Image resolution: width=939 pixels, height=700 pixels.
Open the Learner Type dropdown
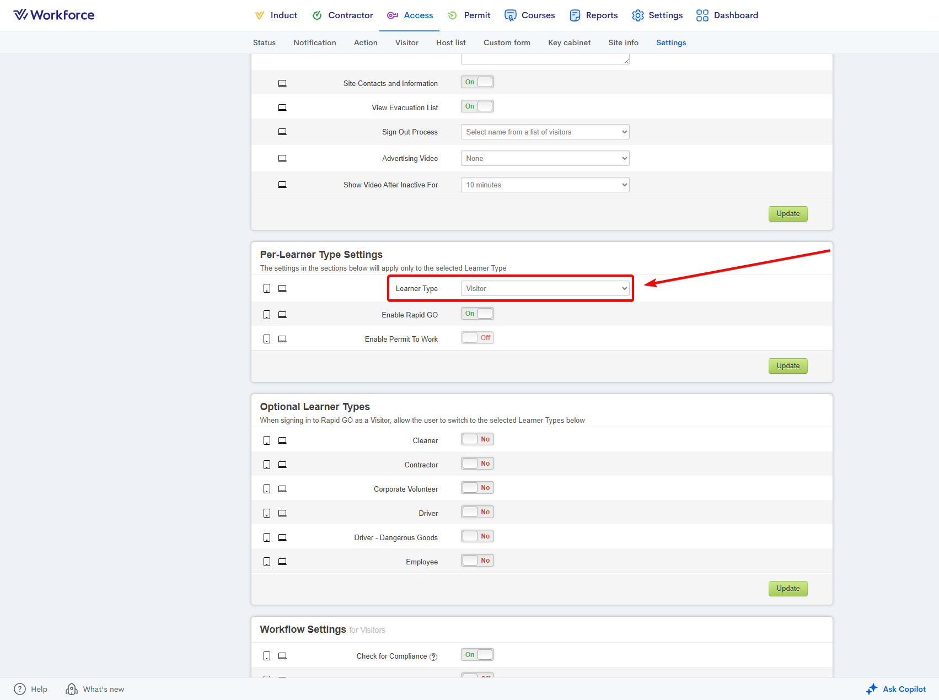(x=545, y=288)
